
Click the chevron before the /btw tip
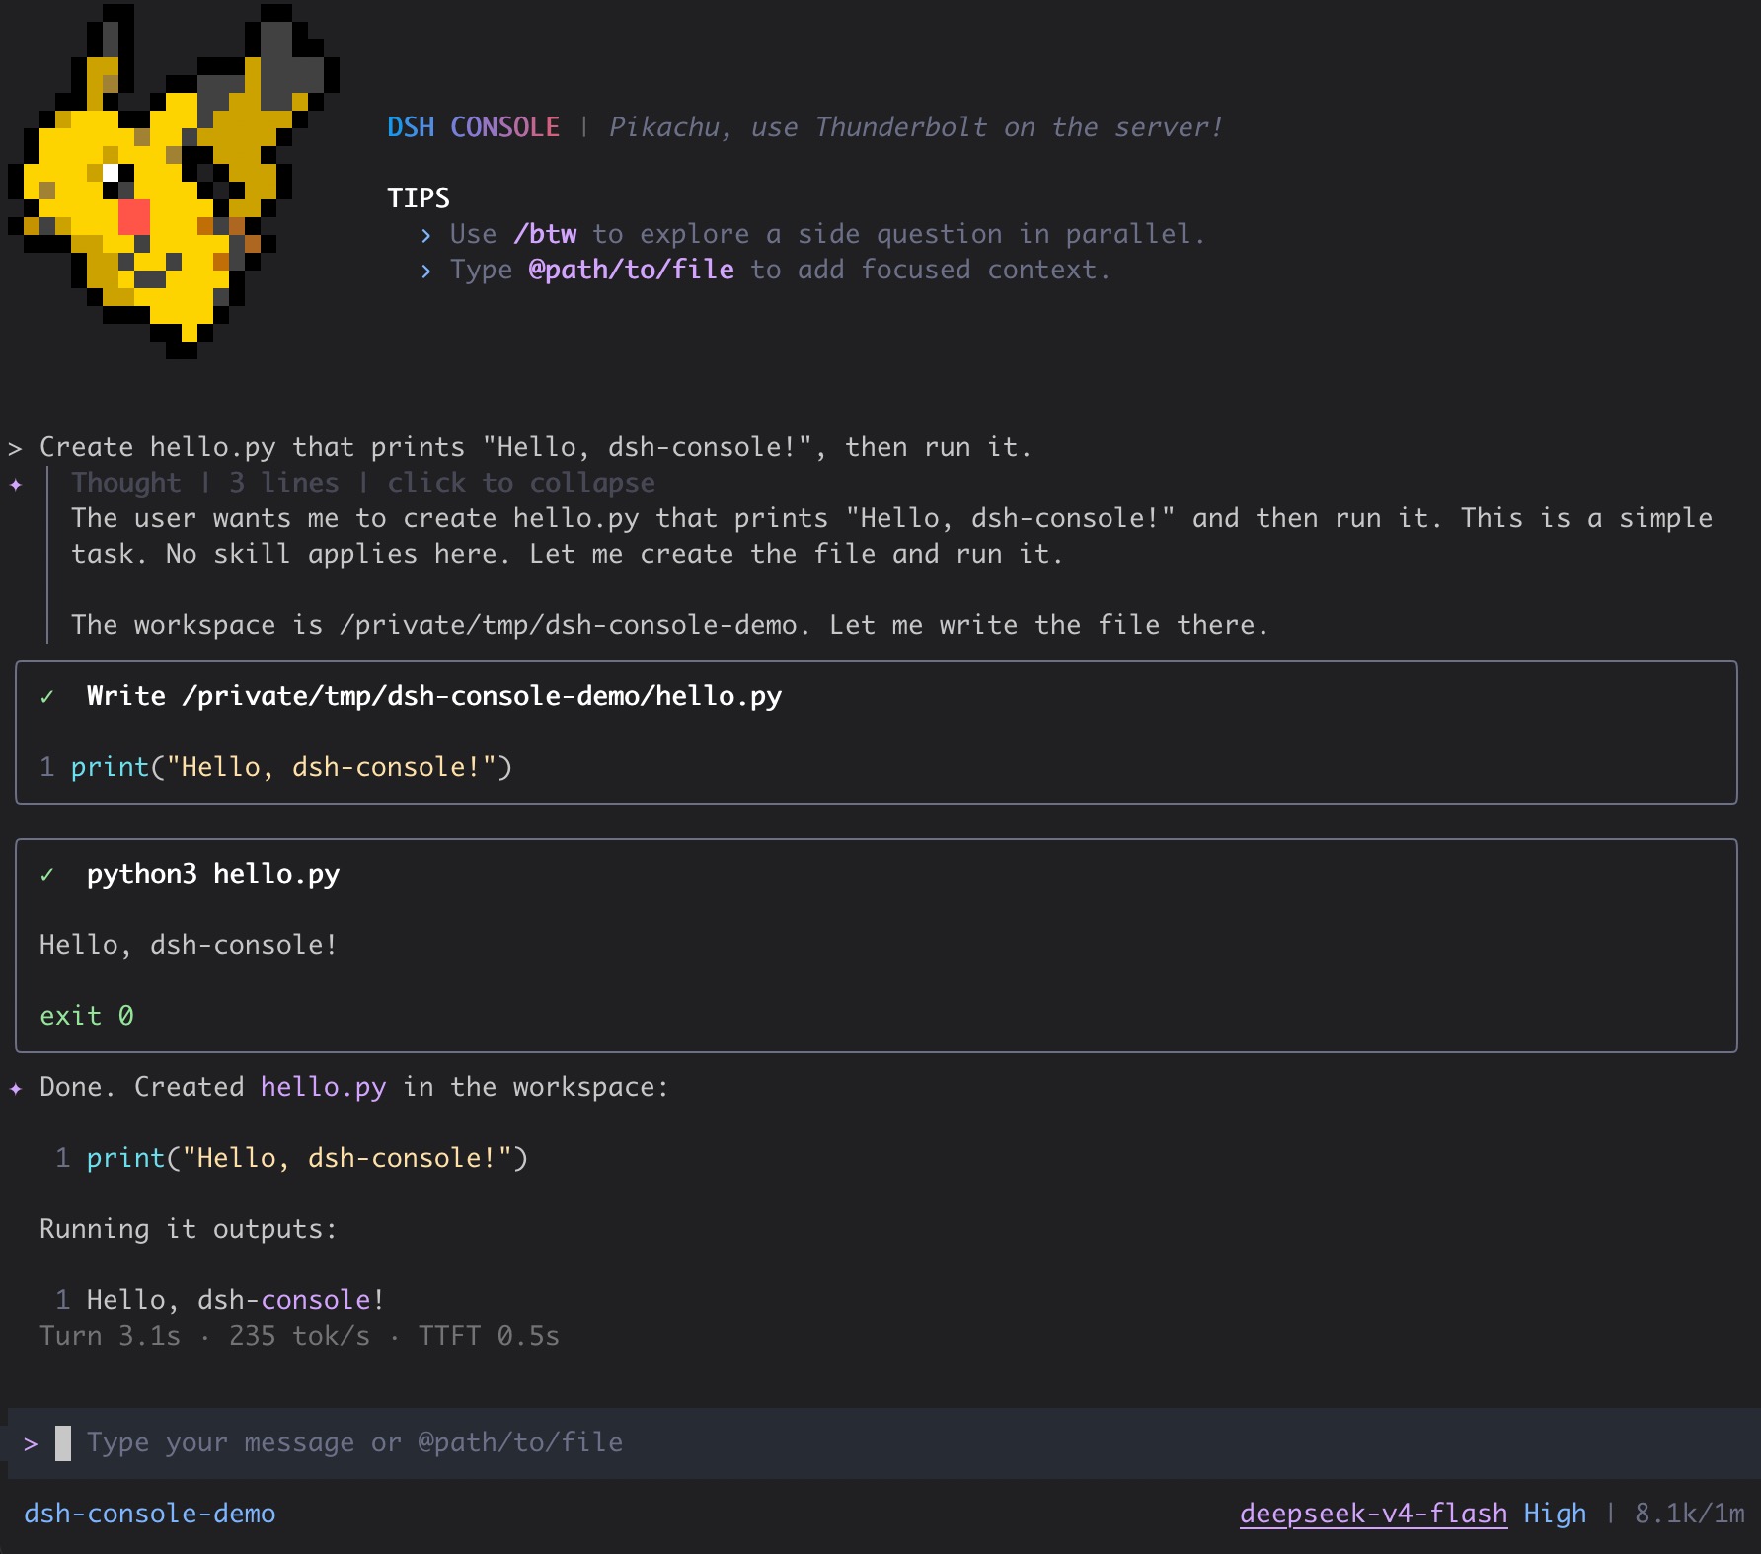coord(425,235)
